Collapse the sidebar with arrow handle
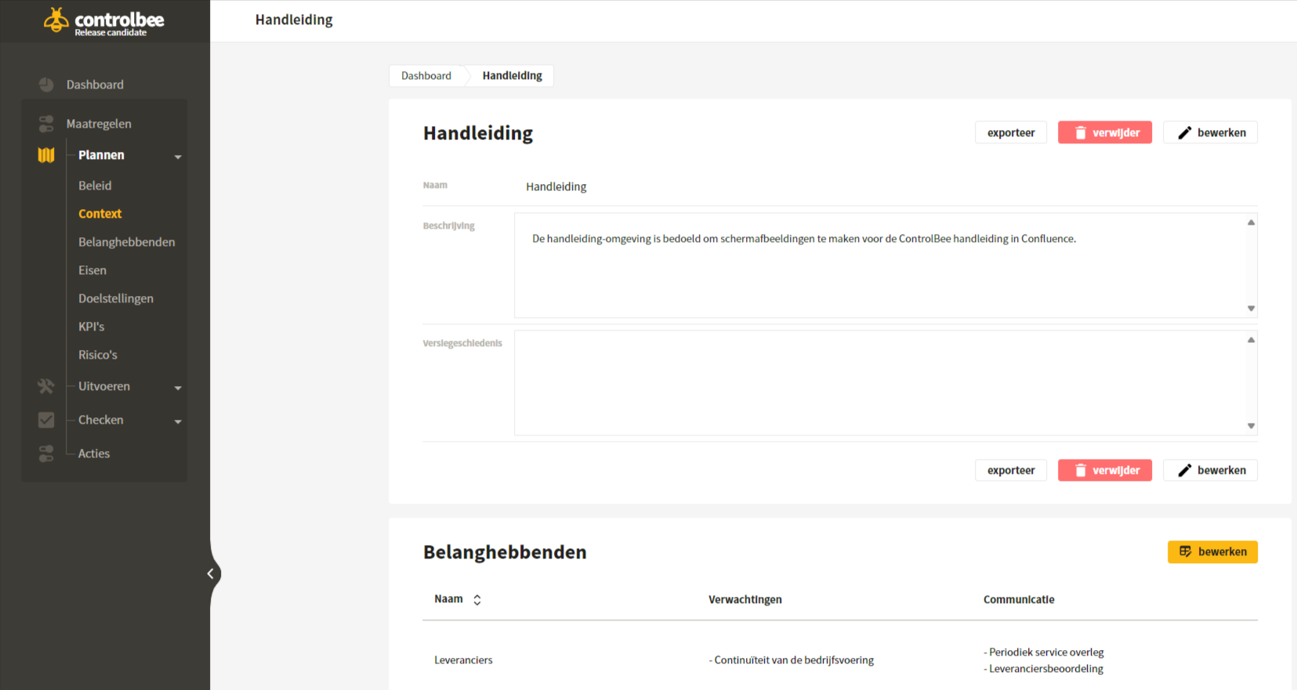The width and height of the screenshot is (1297, 690). coord(210,574)
